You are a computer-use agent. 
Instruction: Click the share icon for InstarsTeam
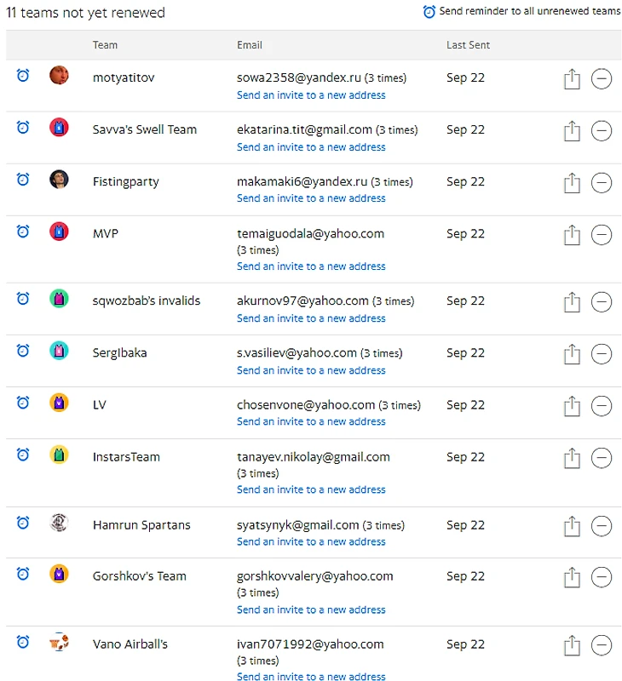572,459
